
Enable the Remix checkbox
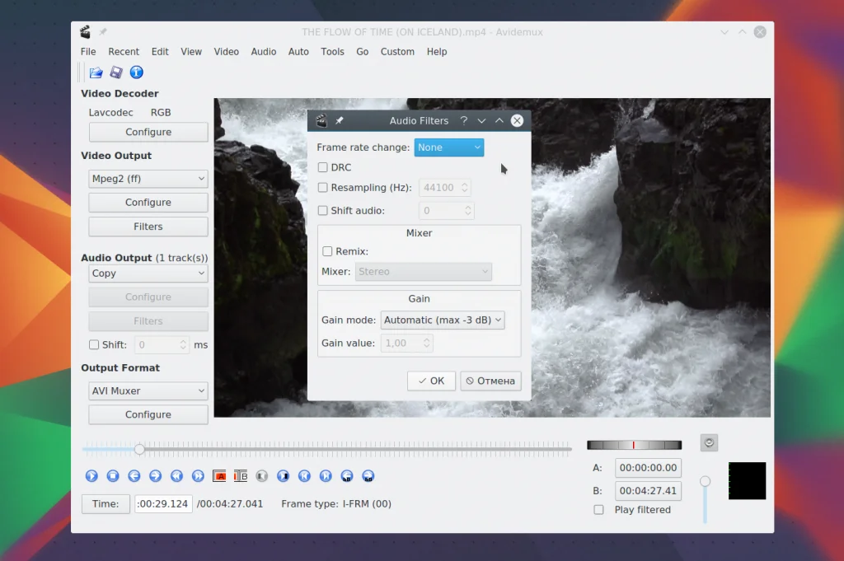[328, 251]
